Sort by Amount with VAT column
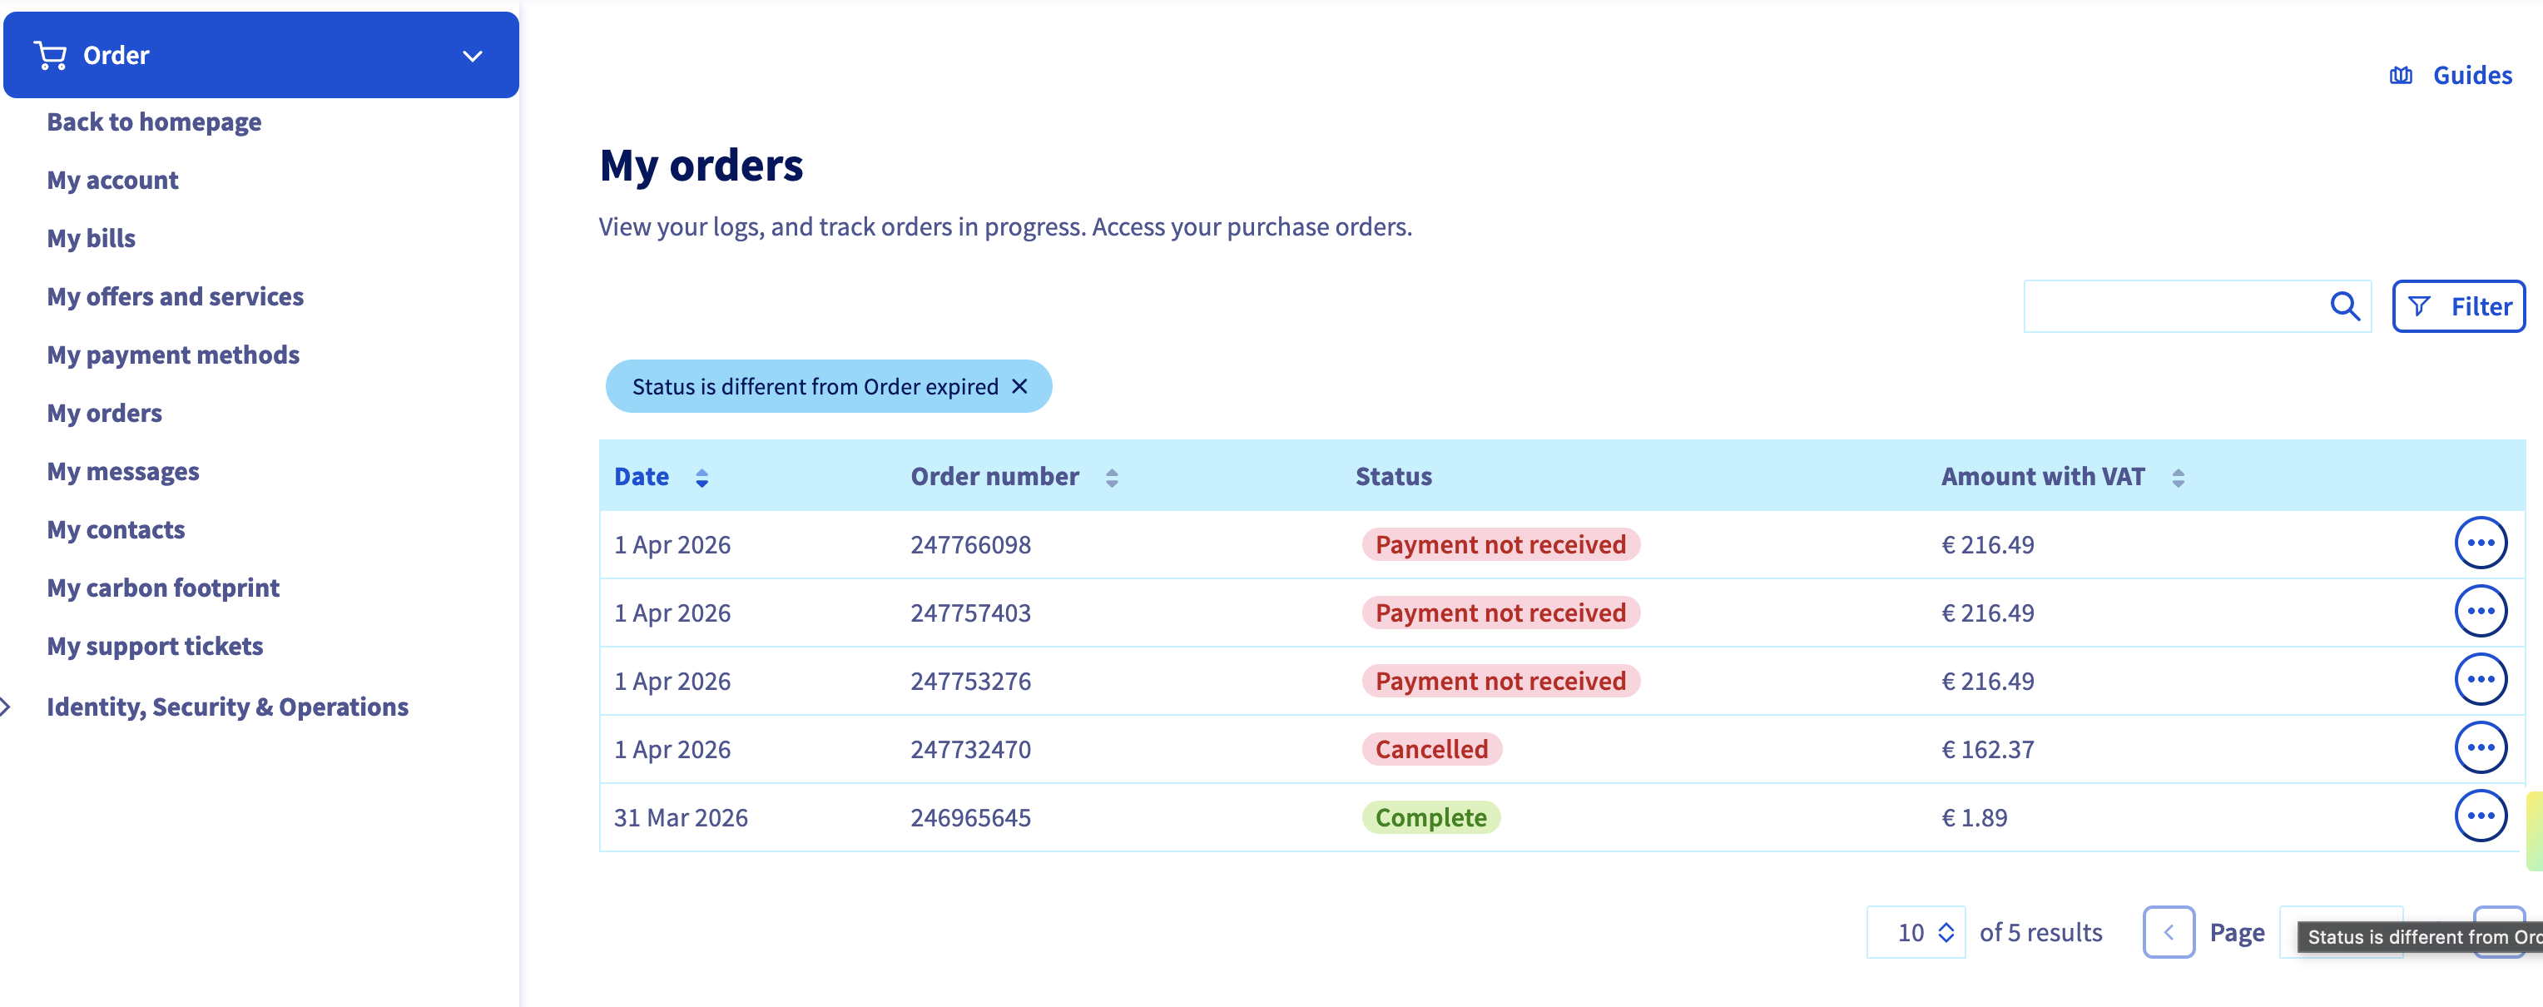Image resolution: width=2543 pixels, height=1007 pixels. 2178,478
